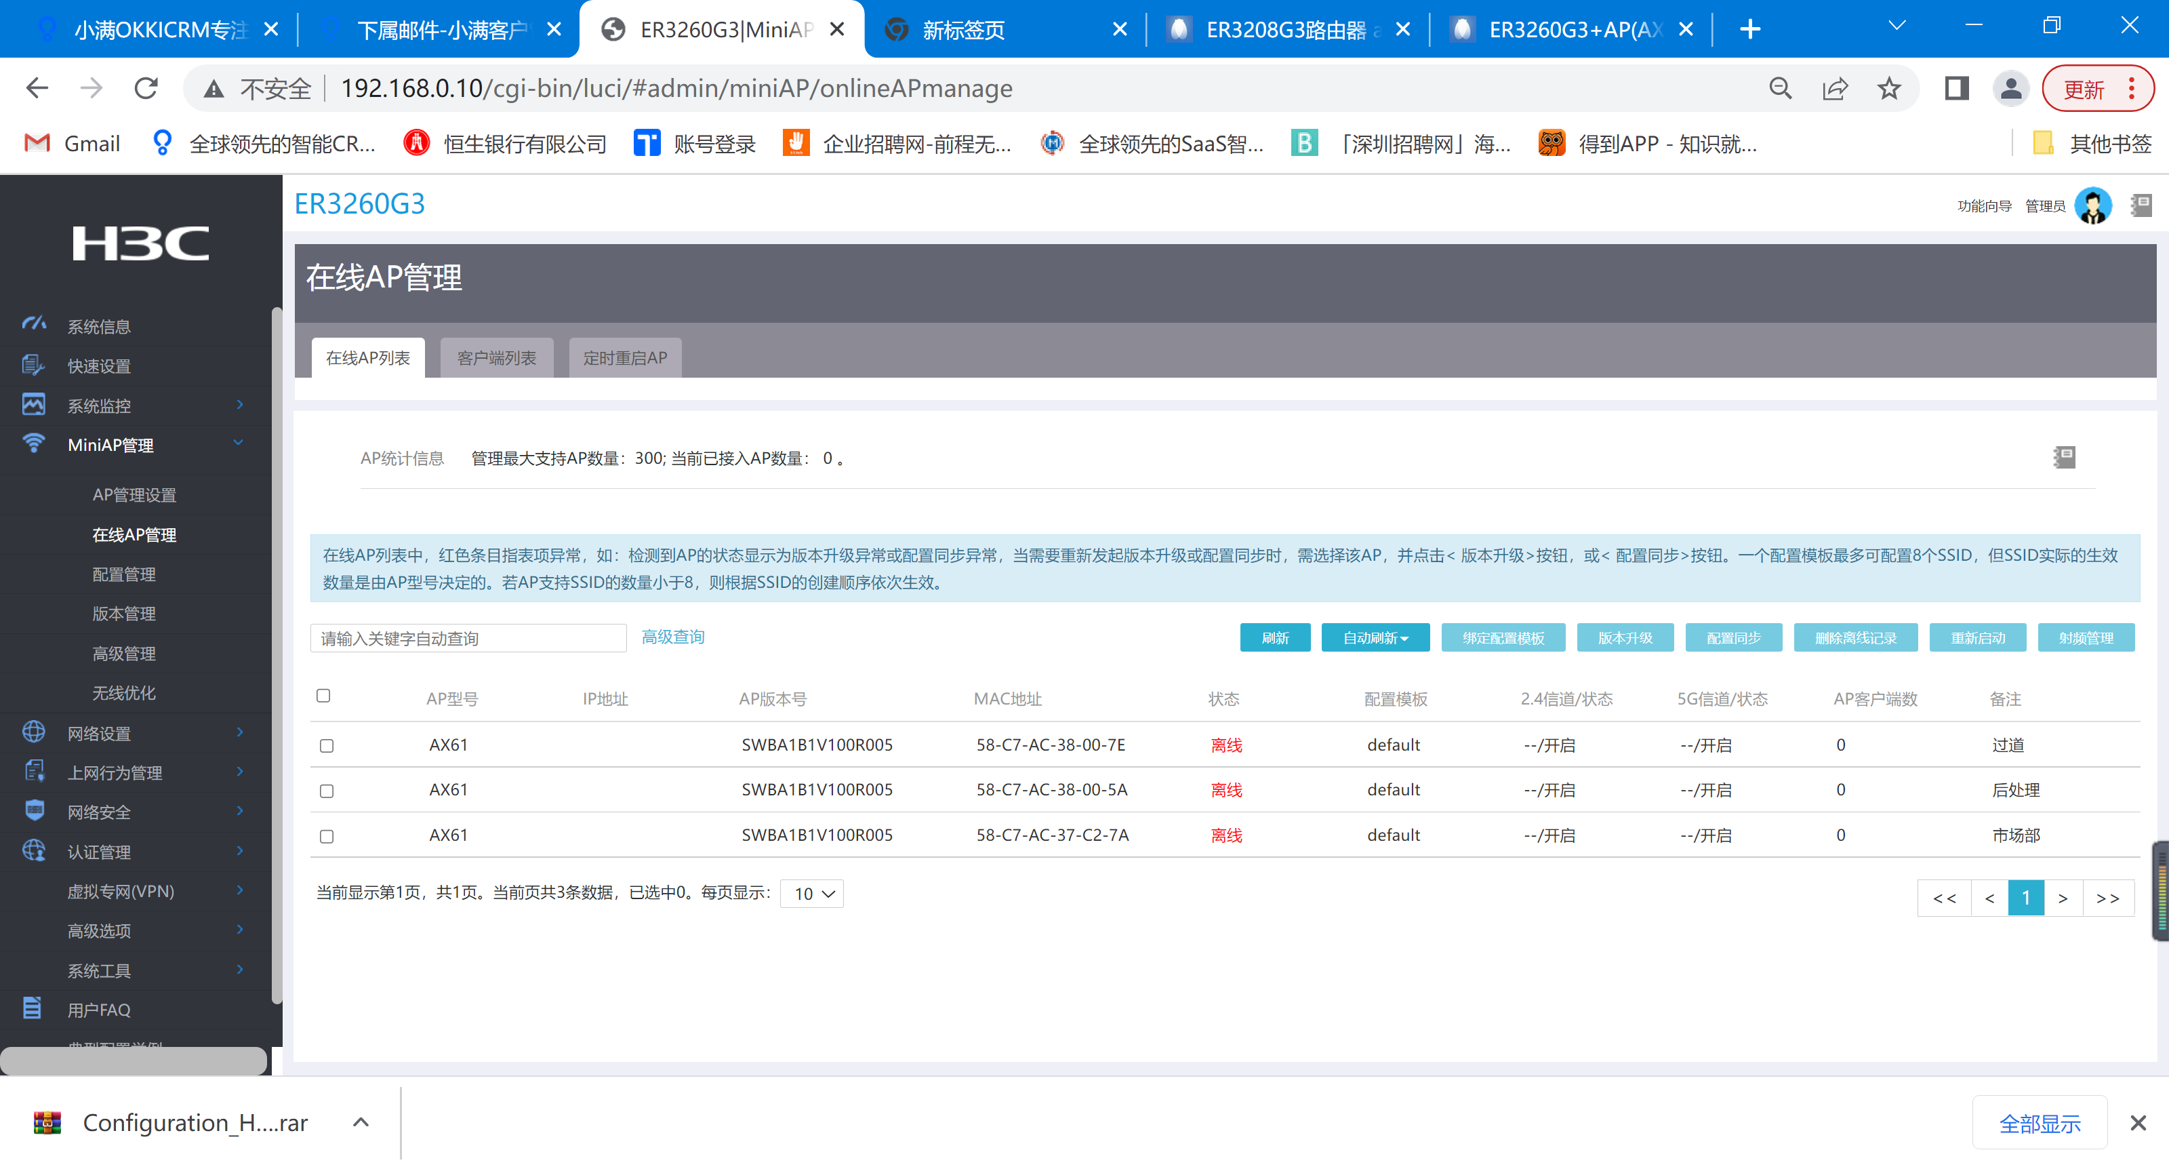The height and width of the screenshot is (1169, 2169).
Task: Click the 用户FAQ document icon
Action: click(x=32, y=1008)
